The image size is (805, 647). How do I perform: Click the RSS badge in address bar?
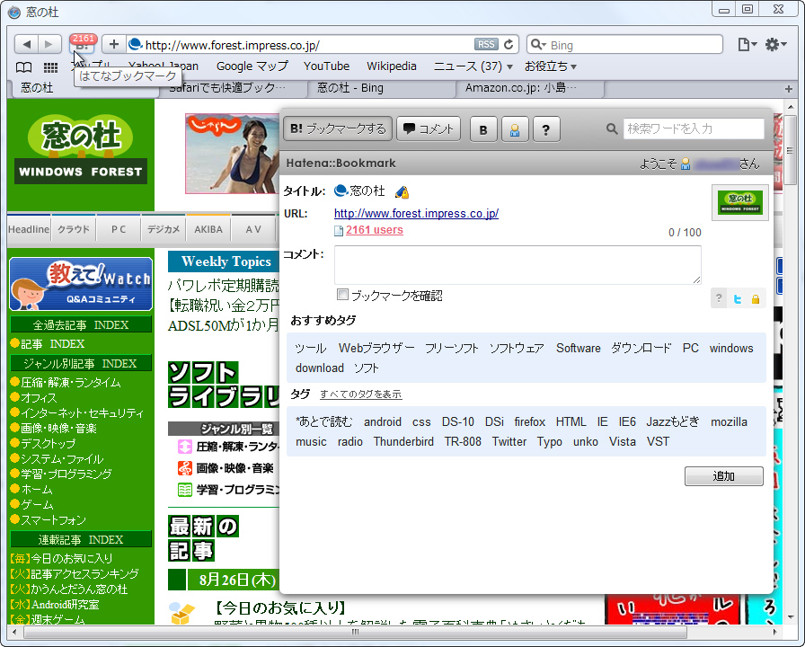pos(486,45)
